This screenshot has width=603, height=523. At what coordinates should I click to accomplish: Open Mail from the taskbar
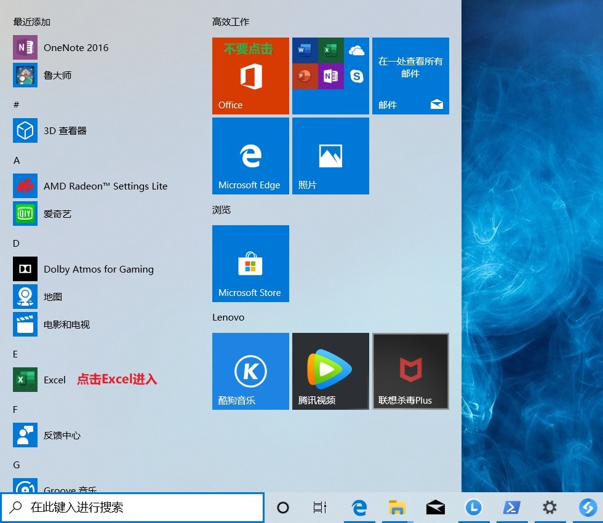pos(436,508)
